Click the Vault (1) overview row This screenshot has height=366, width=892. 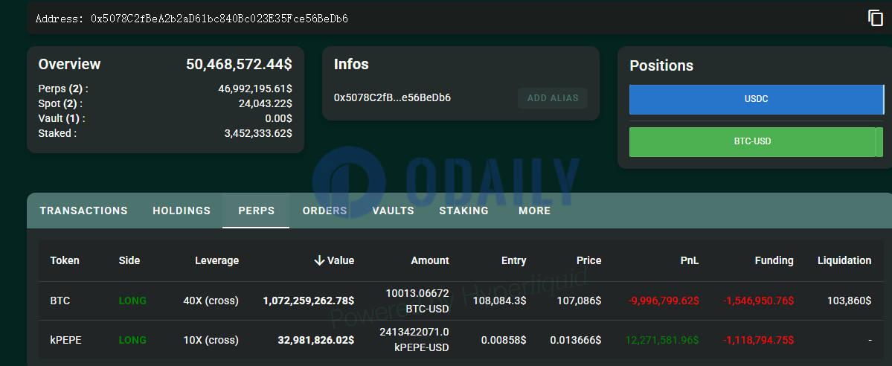click(165, 118)
